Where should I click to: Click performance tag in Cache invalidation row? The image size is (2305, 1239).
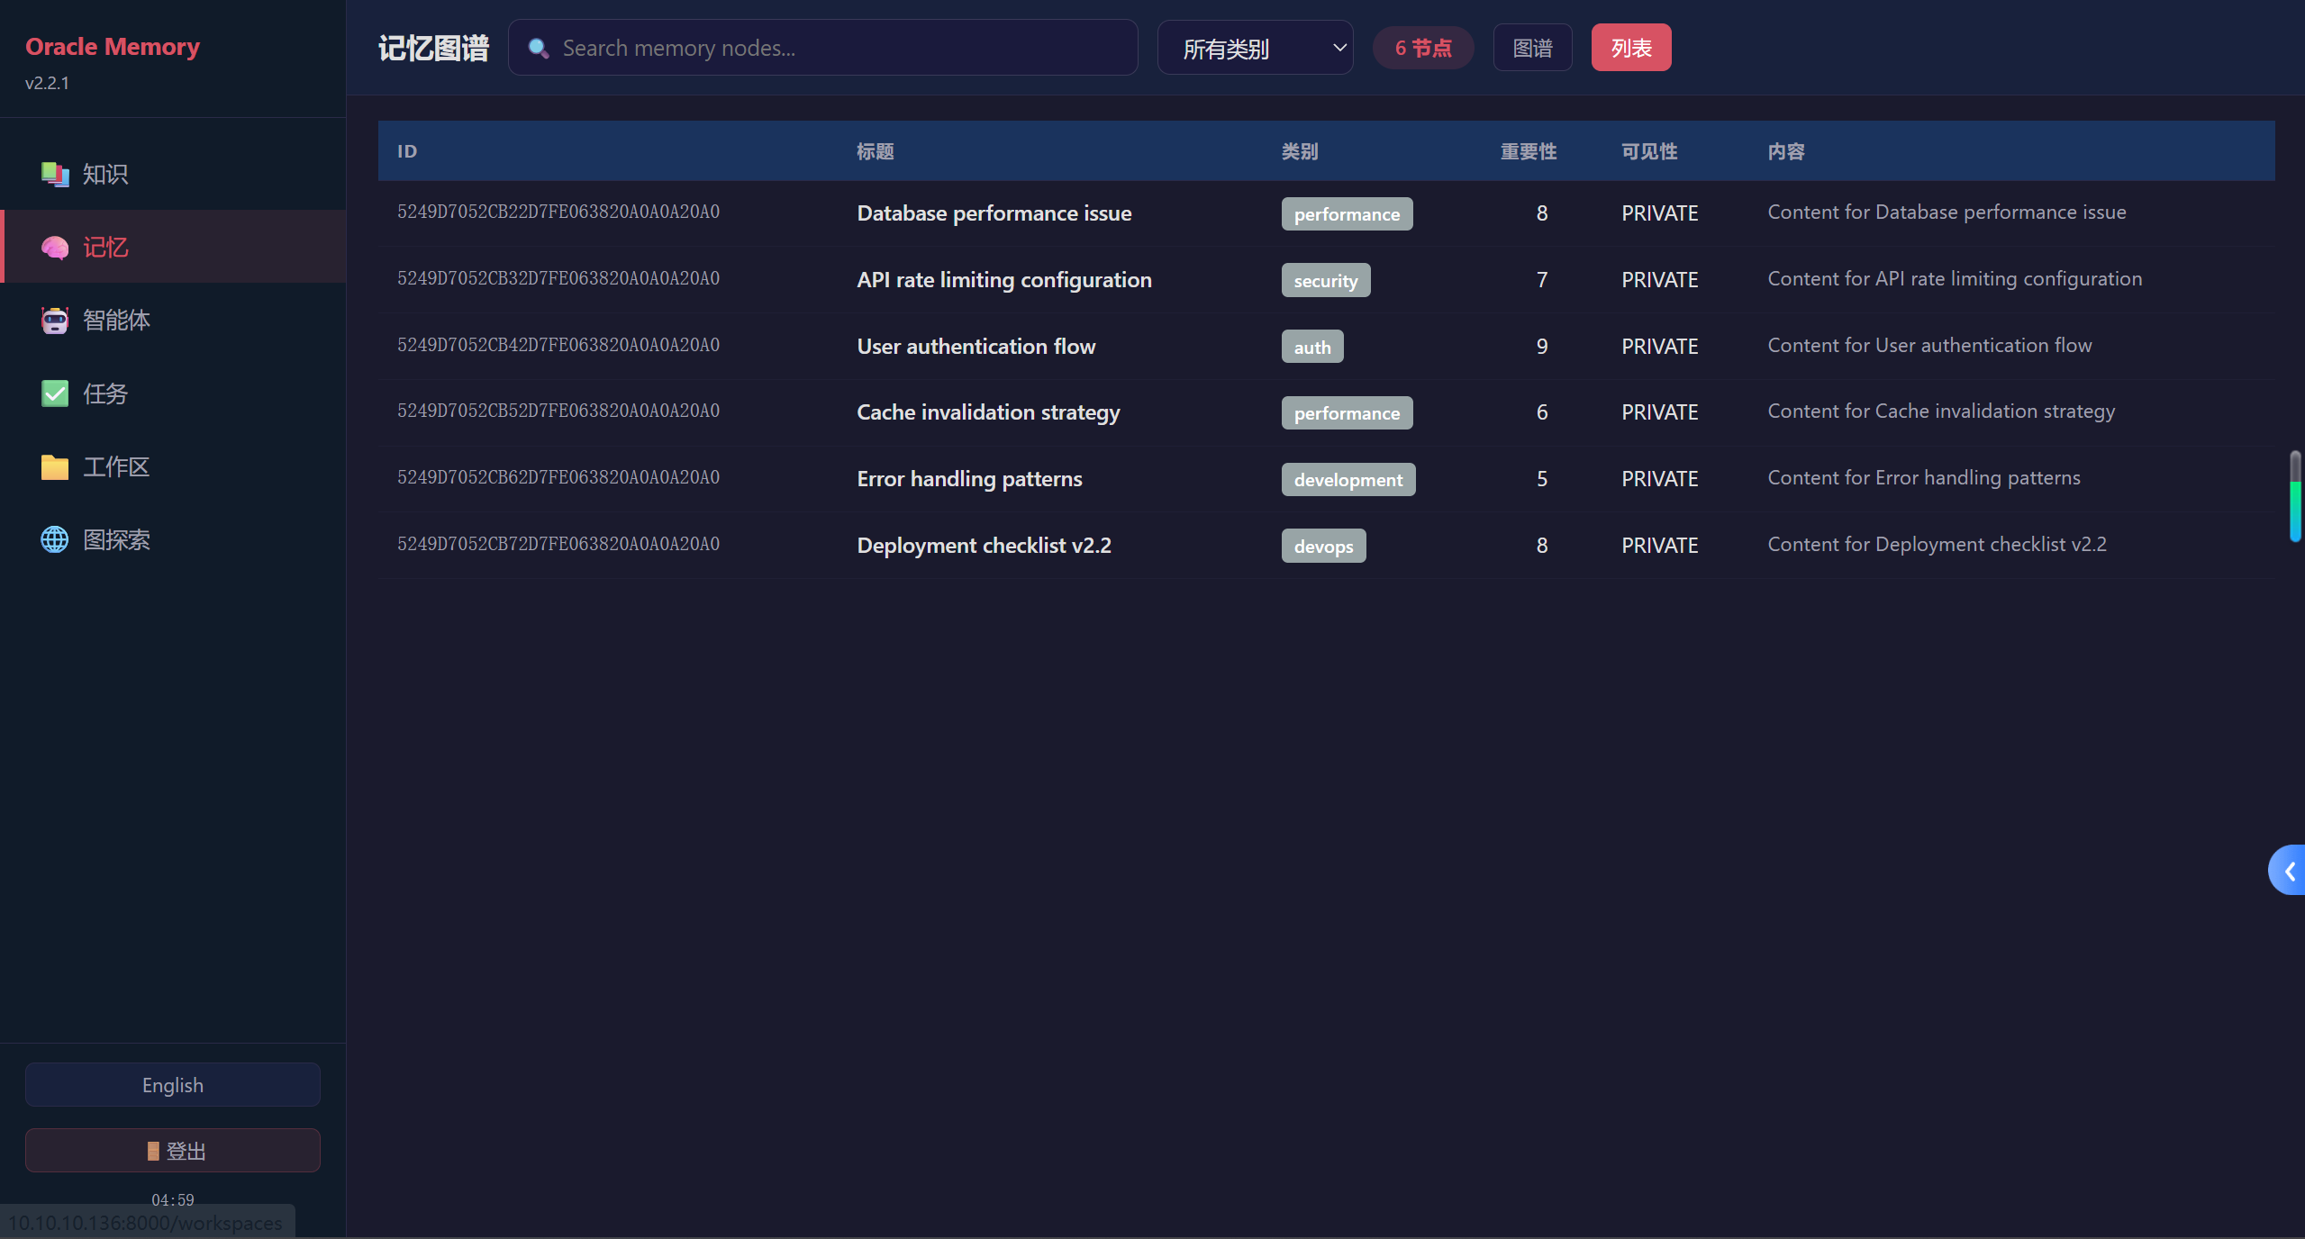(x=1347, y=413)
